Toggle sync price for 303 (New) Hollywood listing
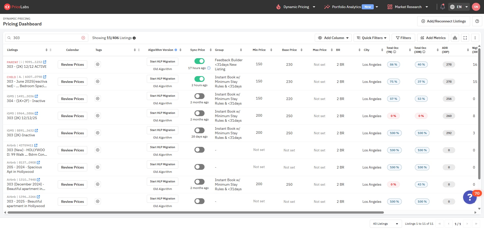The height and width of the screenshot is (229, 484). tap(199, 150)
